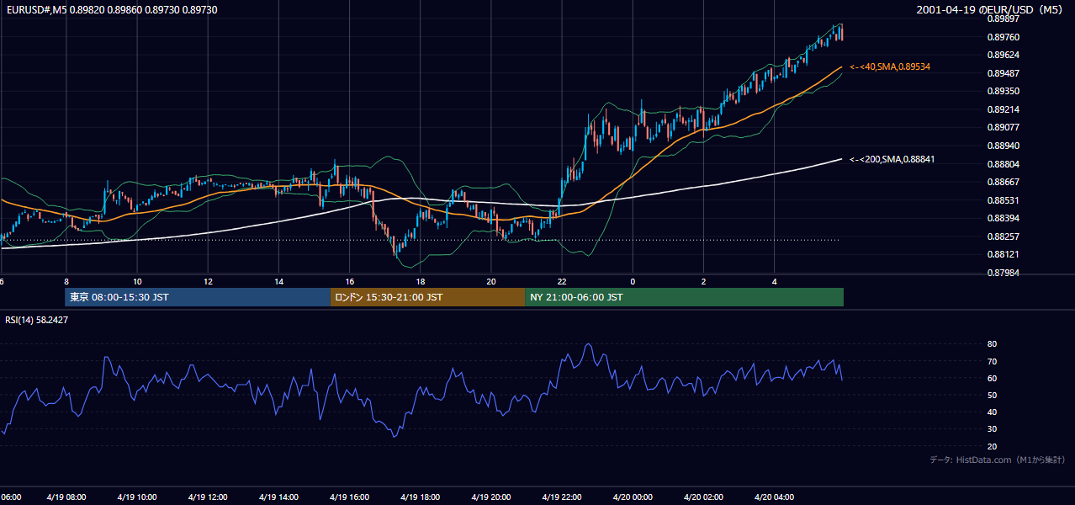Click hour 12 label under the price chart
This screenshot has height=505, width=1075.
[208, 282]
